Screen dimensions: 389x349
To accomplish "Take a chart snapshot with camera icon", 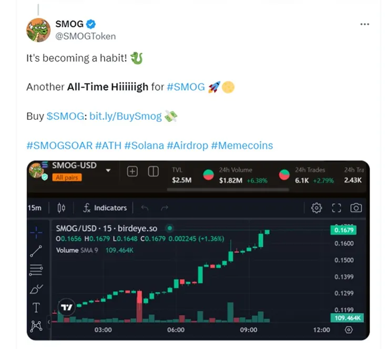I will pyautogui.click(x=356, y=208).
